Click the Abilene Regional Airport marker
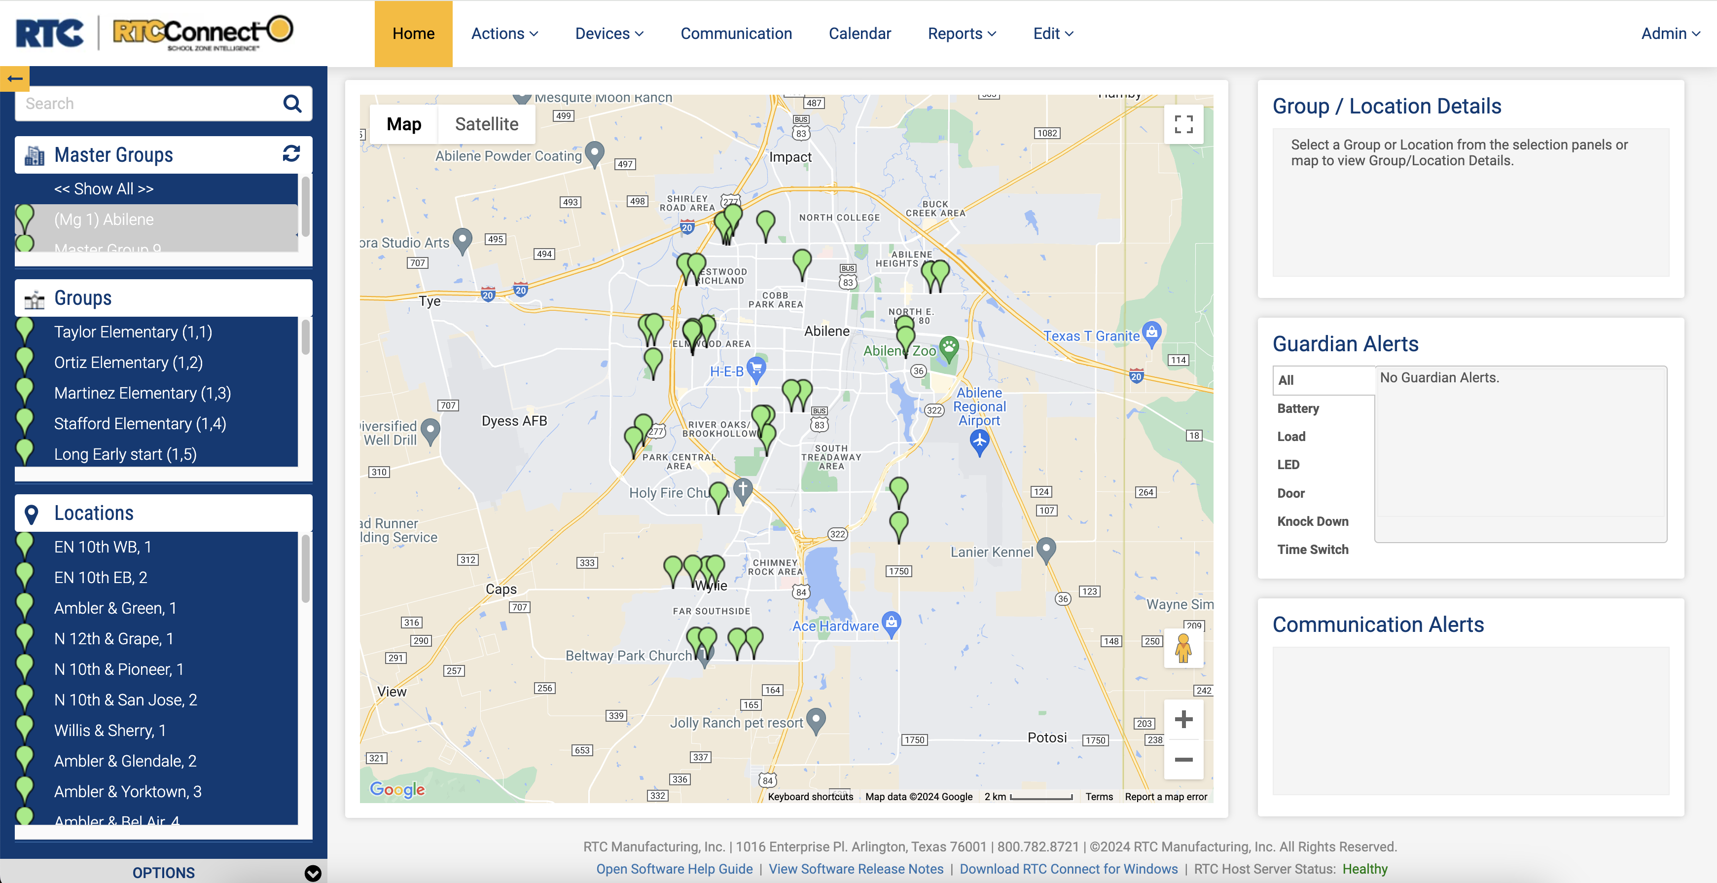 coord(979,441)
